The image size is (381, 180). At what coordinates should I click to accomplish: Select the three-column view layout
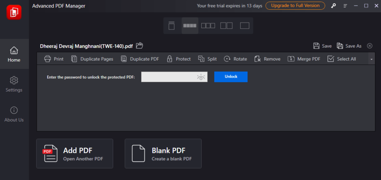pos(208,26)
